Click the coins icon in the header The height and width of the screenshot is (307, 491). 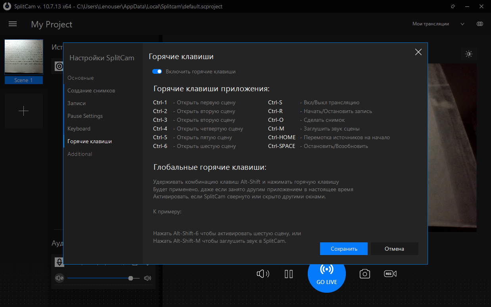[x=480, y=24]
